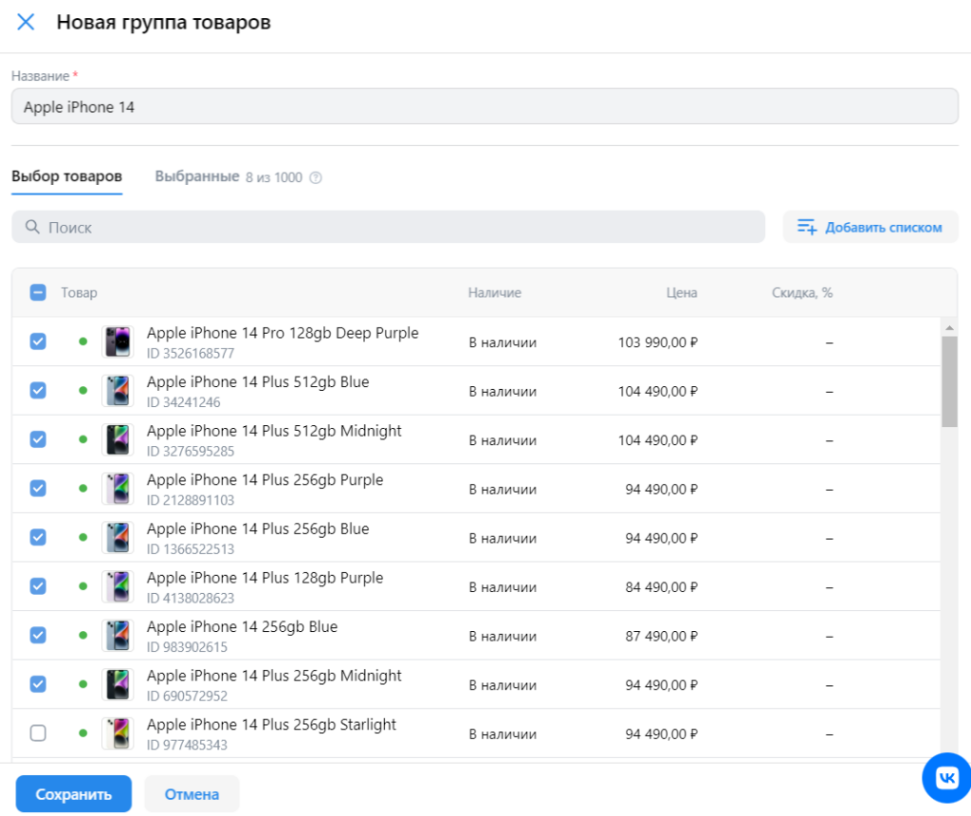
Task: Open thumbnail of iPhone 14 Plus 256gb Midnight
Action: click(x=118, y=684)
